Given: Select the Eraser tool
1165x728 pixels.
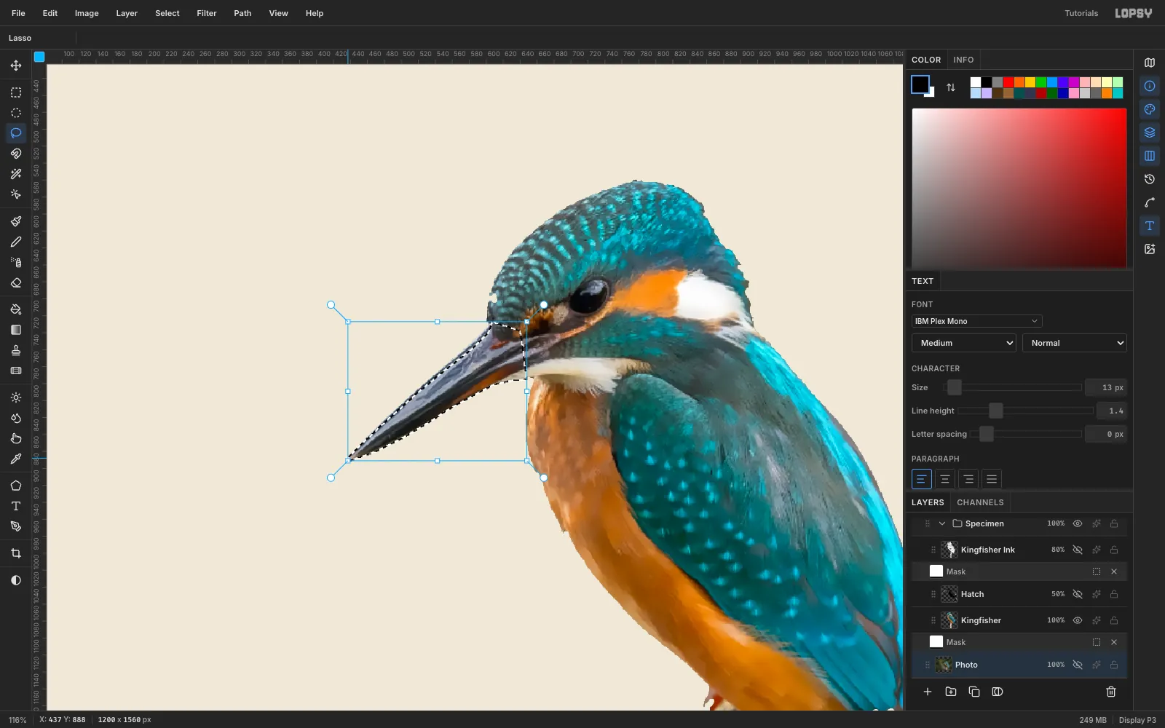Looking at the screenshot, I should (x=16, y=282).
